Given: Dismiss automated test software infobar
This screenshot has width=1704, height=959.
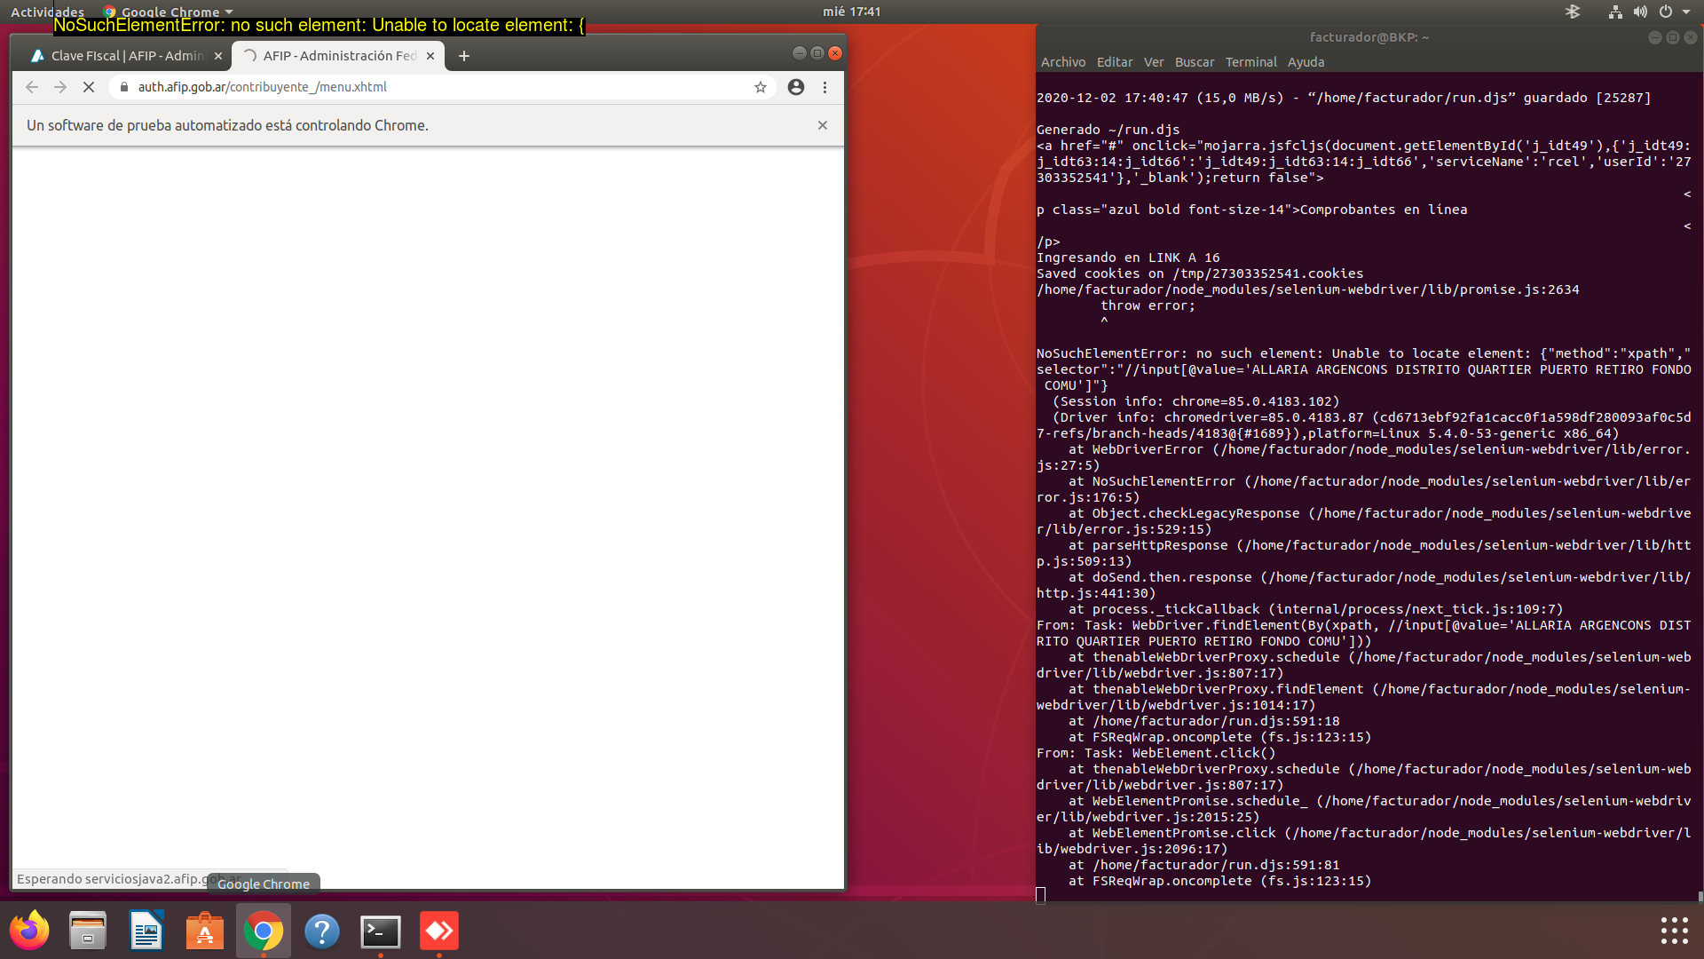Looking at the screenshot, I should 823,125.
